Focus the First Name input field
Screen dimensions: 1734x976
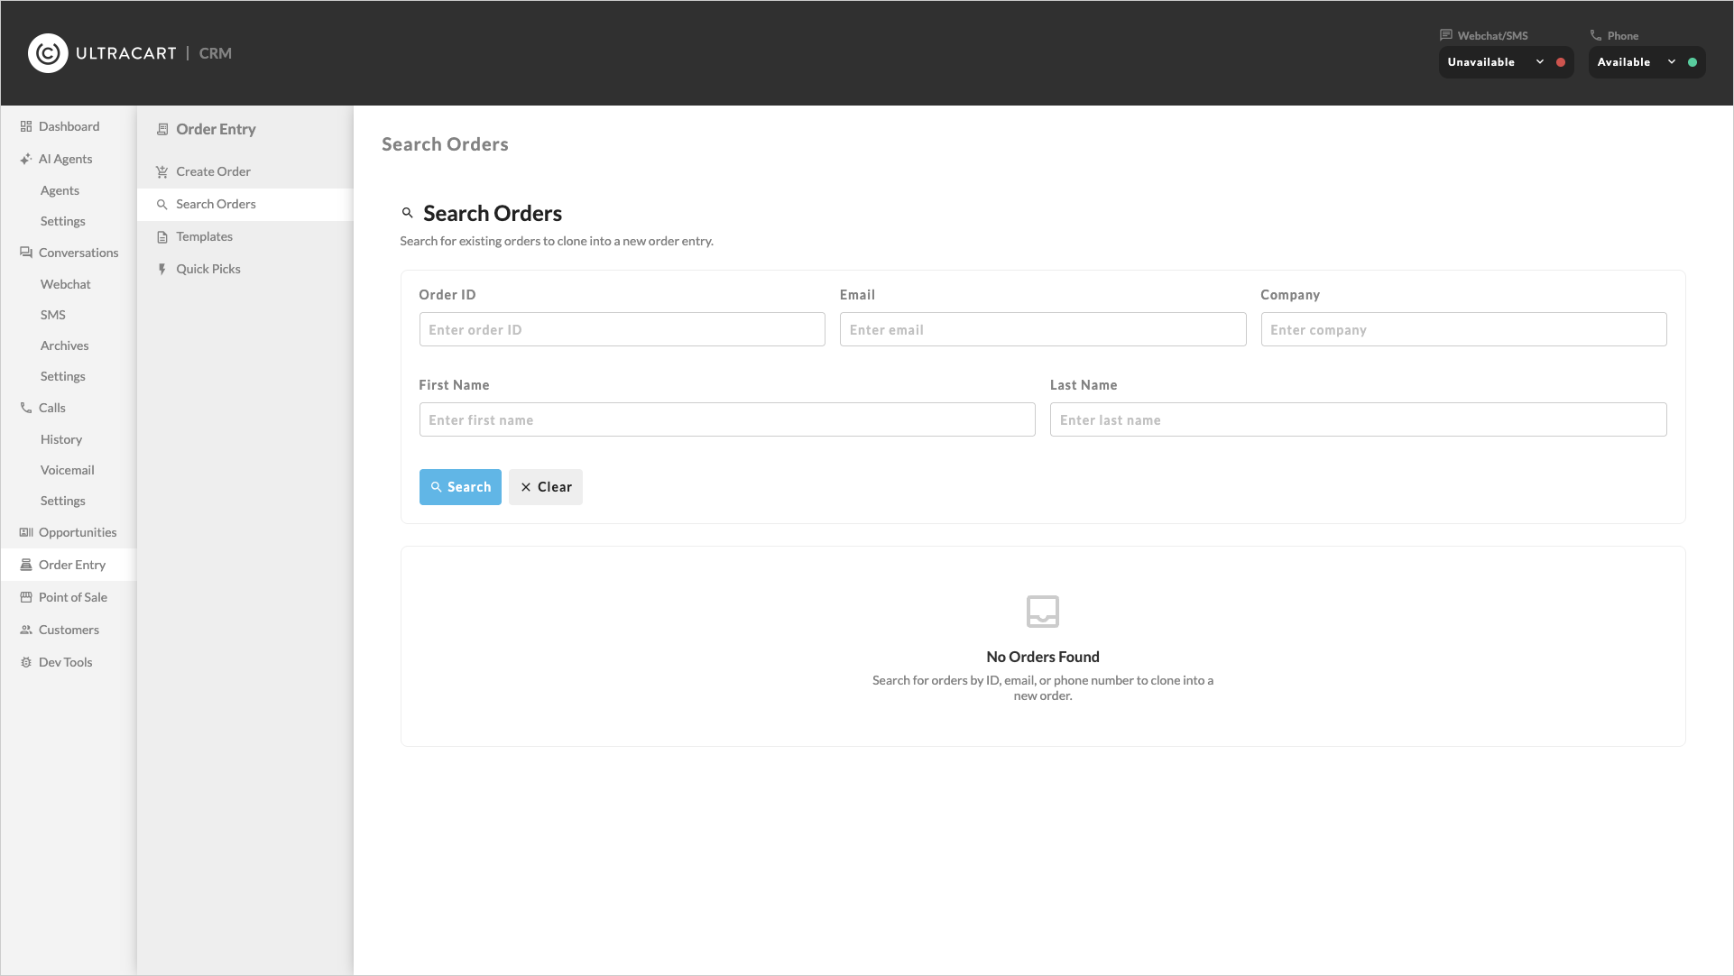click(727, 419)
